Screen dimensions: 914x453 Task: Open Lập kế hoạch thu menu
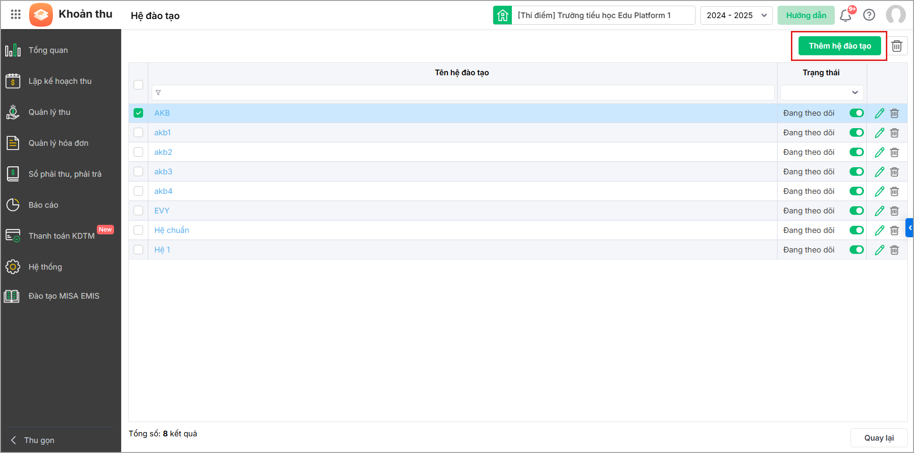61,81
